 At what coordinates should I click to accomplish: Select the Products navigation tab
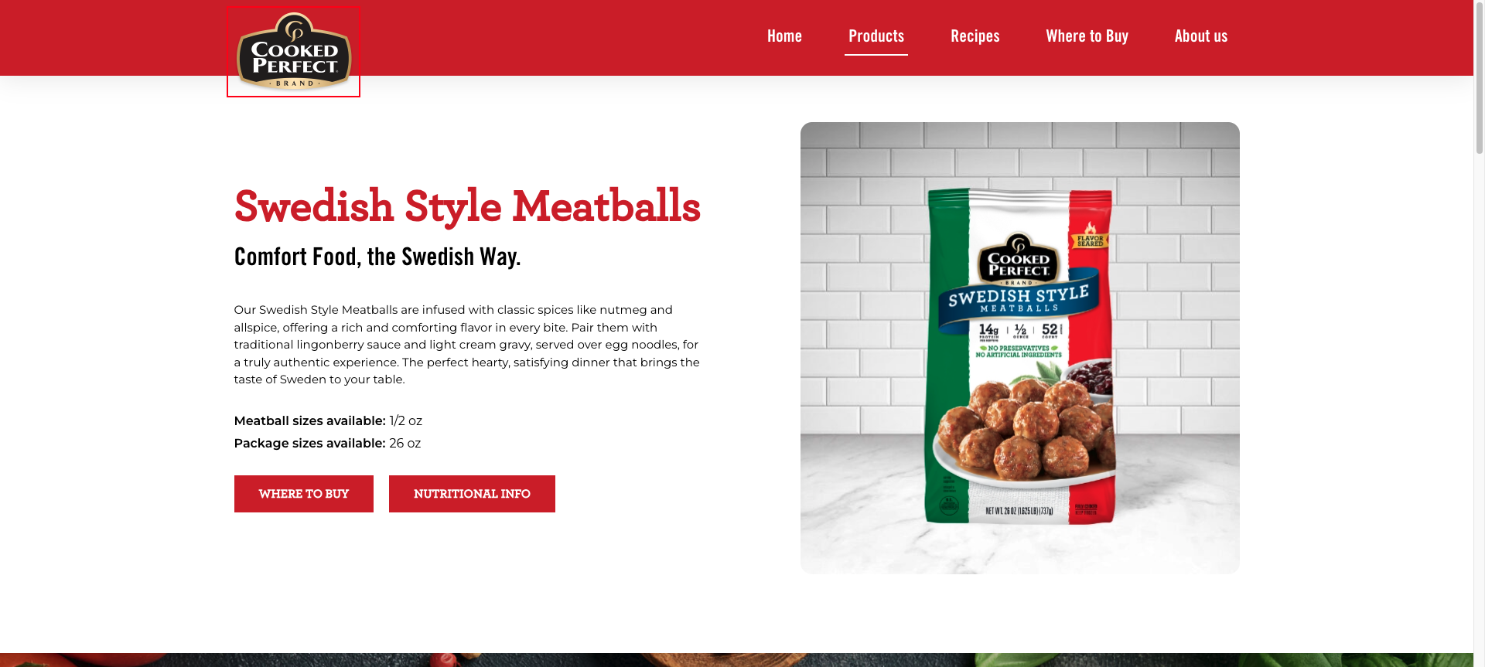[x=876, y=36]
